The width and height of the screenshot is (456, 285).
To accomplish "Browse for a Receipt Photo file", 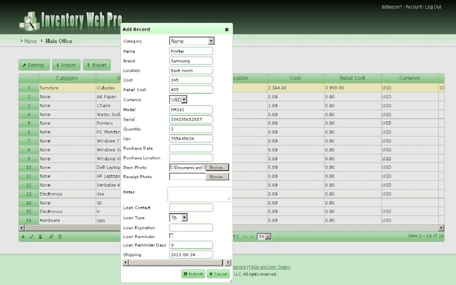I will click(217, 176).
